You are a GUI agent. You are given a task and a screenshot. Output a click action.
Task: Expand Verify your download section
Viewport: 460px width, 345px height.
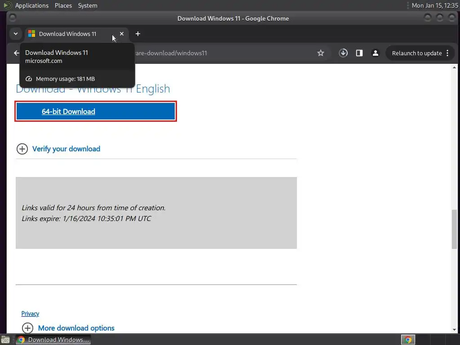point(58,149)
